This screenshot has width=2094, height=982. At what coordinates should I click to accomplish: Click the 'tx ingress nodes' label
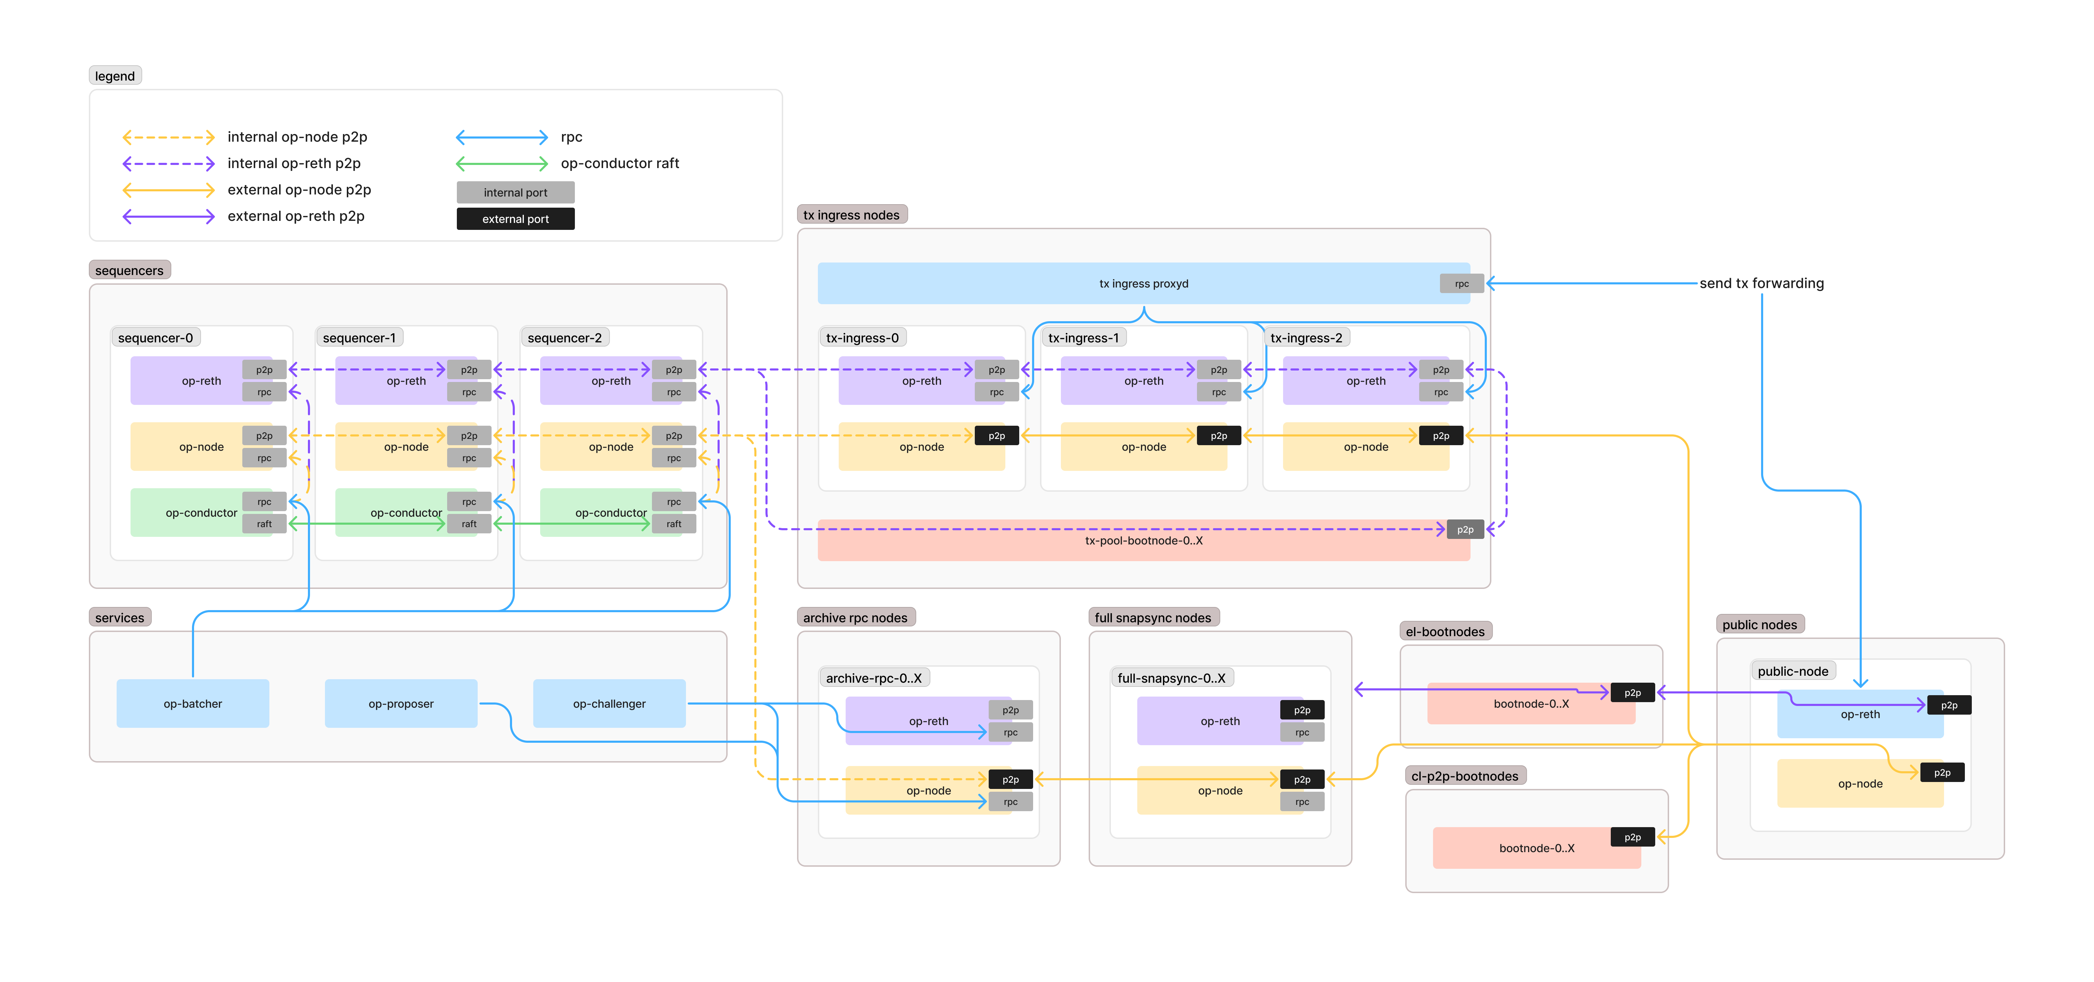[x=852, y=215]
